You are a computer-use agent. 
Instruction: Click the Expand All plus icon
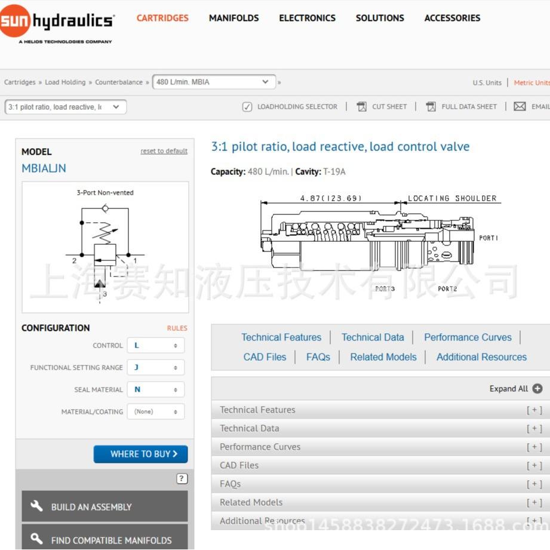(537, 389)
